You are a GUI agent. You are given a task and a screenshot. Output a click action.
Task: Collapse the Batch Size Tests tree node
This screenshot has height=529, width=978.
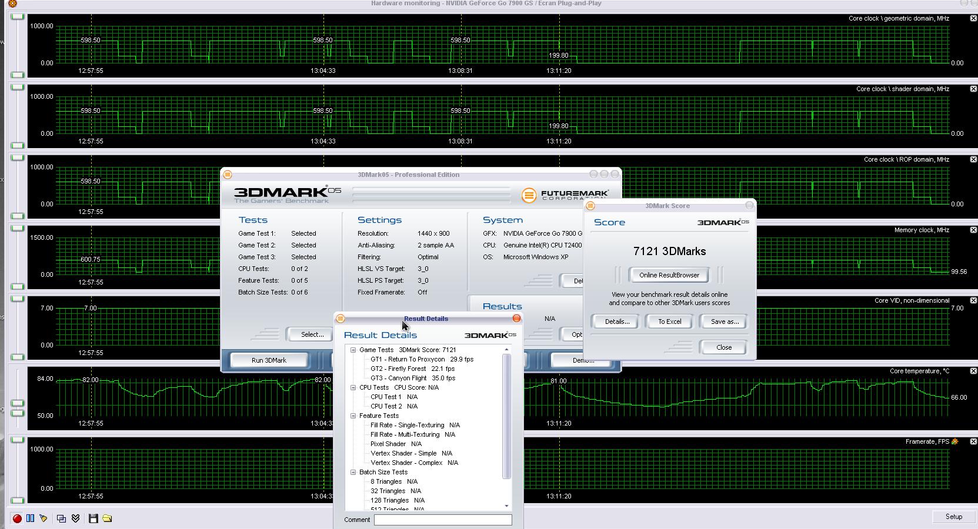click(353, 472)
